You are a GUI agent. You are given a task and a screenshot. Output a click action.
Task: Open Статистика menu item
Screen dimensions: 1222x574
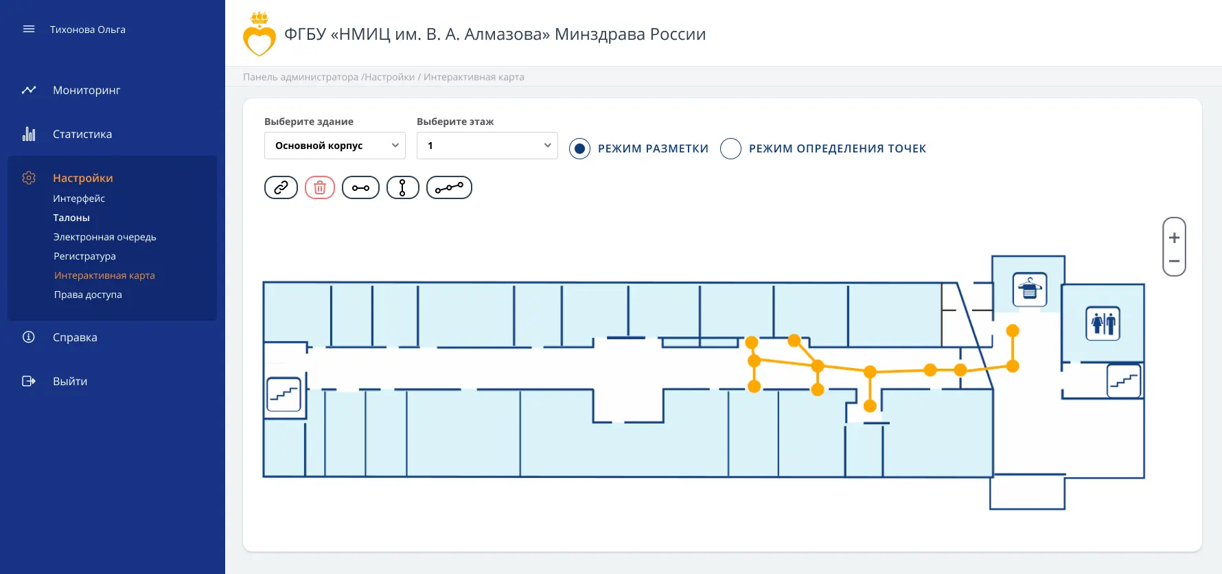82,134
